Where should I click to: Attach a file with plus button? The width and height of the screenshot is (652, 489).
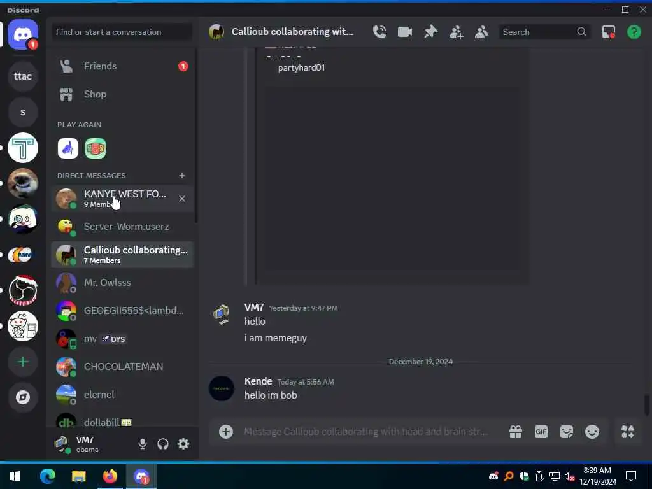pos(226,432)
